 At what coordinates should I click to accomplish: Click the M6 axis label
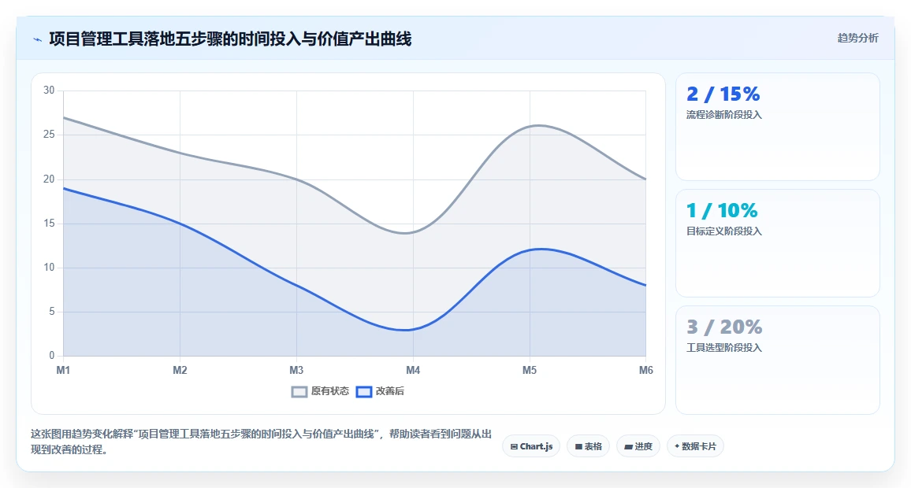click(646, 370)
